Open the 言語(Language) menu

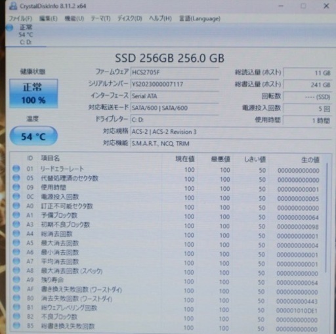(199, 18)
